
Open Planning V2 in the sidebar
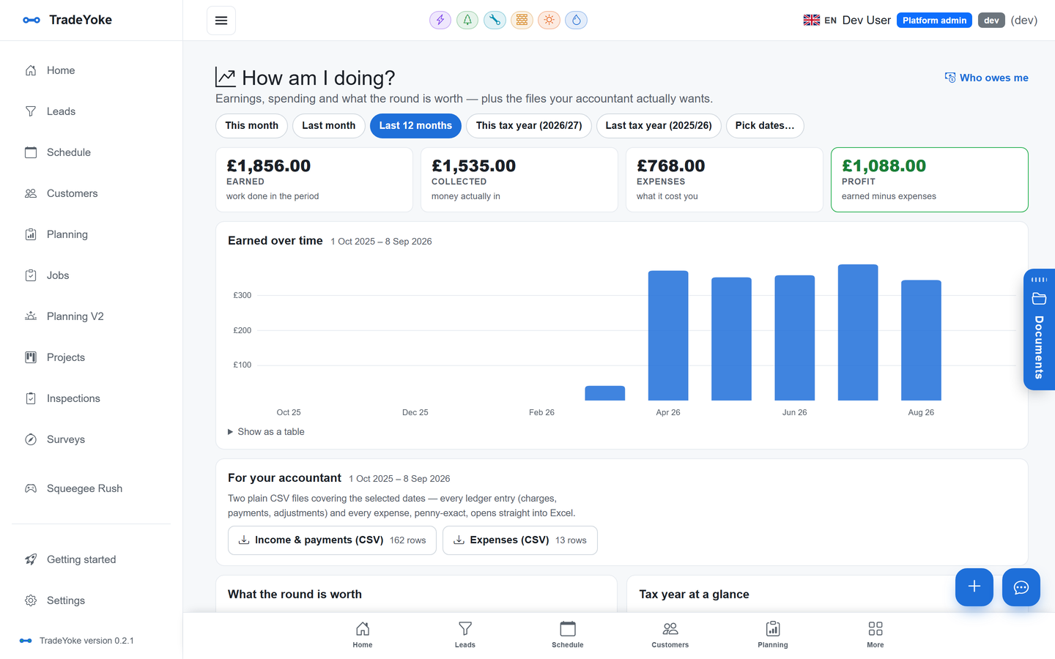pos(91,316)
